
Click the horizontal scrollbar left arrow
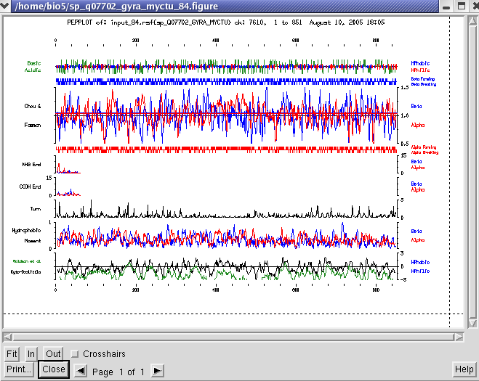point(8,337)
